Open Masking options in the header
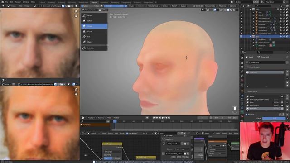This screenshot has width=290, height=163. pyautogui.click(x=223, y=6)
